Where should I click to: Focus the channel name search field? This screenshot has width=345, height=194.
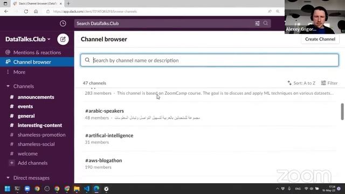coord(210,60)
